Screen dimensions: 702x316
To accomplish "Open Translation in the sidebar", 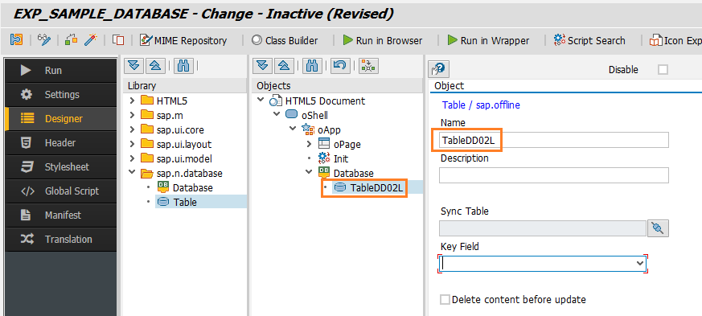I will coord(60,240).
